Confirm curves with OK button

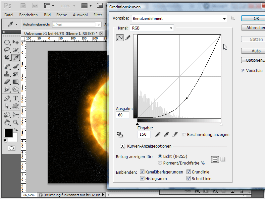tap(253, 19)
